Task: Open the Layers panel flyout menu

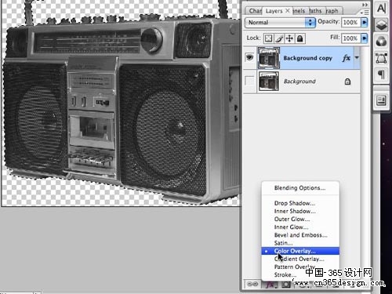Action: pos(365,13)
